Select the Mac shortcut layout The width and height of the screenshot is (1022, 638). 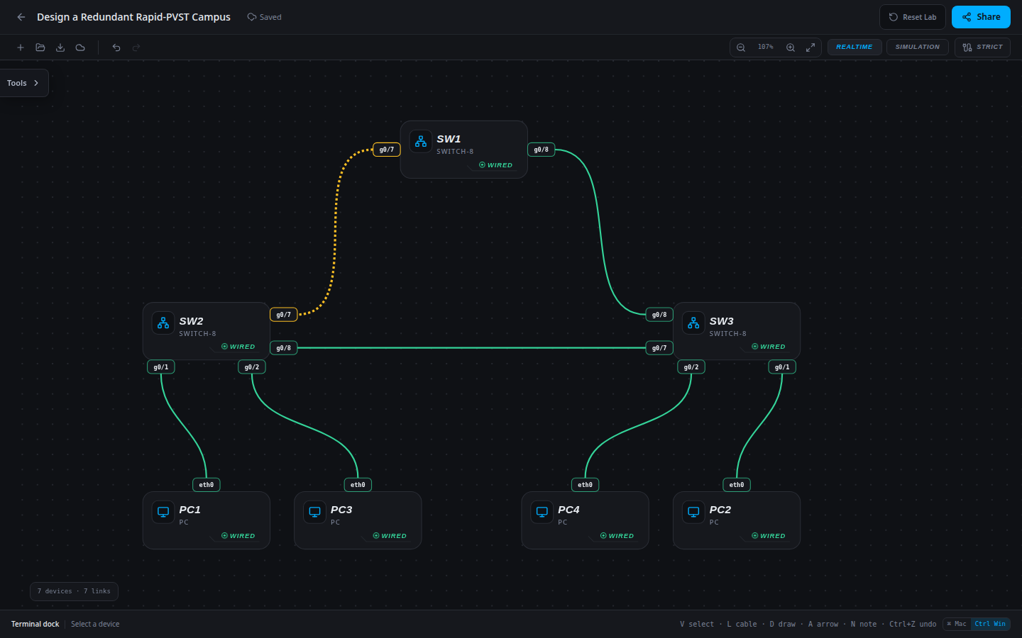957,624
